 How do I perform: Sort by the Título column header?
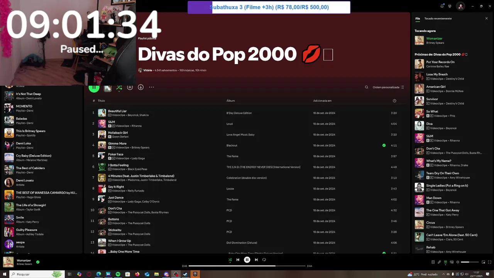102,101
